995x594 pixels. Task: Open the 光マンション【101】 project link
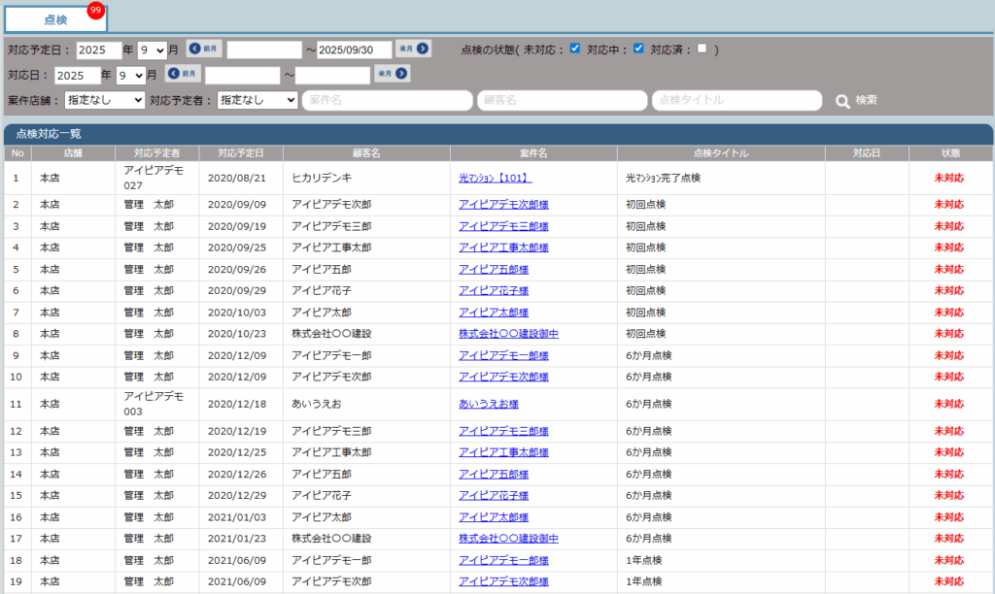(x=495, y=179)
